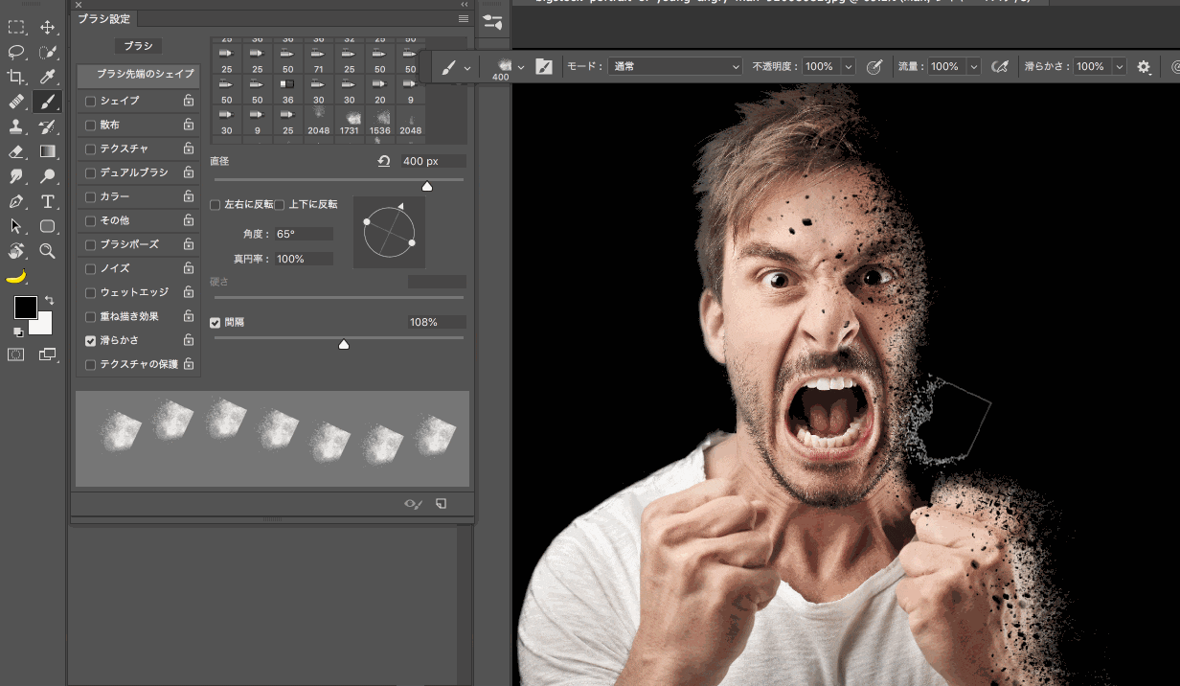The image size is (1180, 686).
Task: Select the Move tool
Action: (x=47, y=27)
